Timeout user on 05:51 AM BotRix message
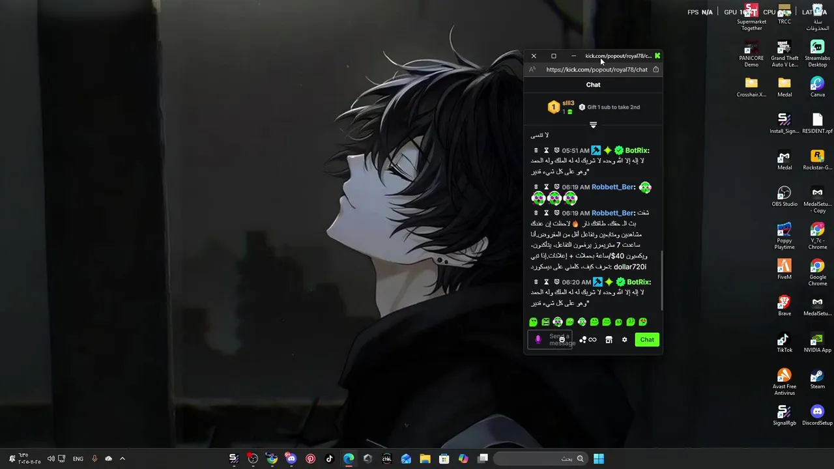Screen dimensions: 834x469 (x=546, y=150)
